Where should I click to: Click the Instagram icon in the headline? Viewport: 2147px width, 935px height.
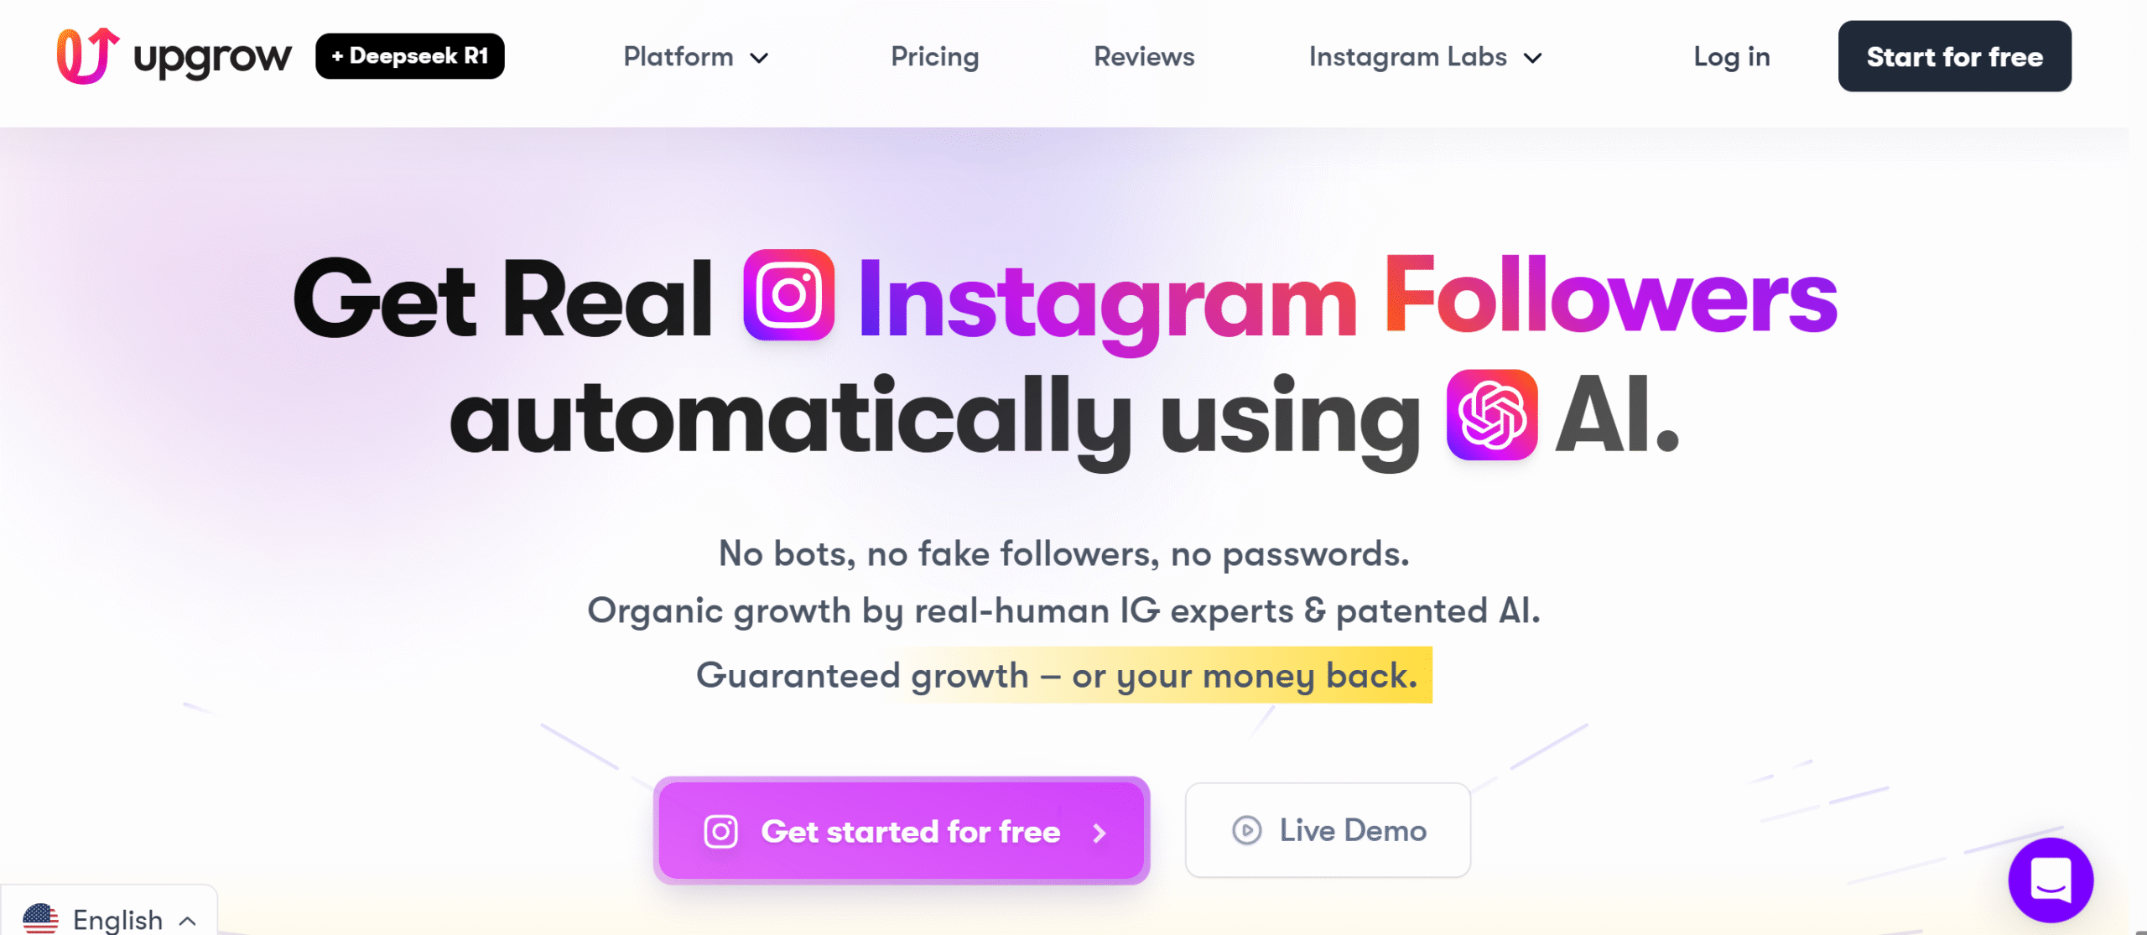788,294
